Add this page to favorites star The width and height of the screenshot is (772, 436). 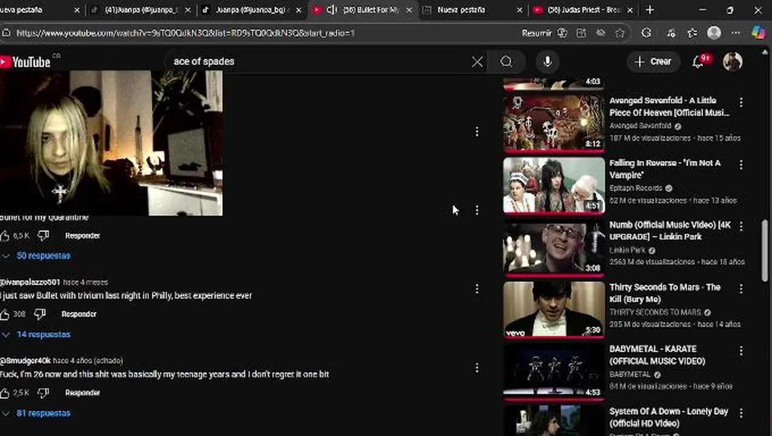620,33
